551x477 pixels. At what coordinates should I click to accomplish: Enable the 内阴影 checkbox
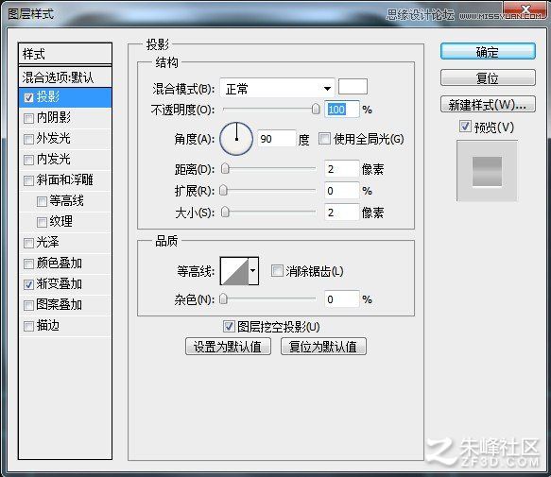coord(28,118)
